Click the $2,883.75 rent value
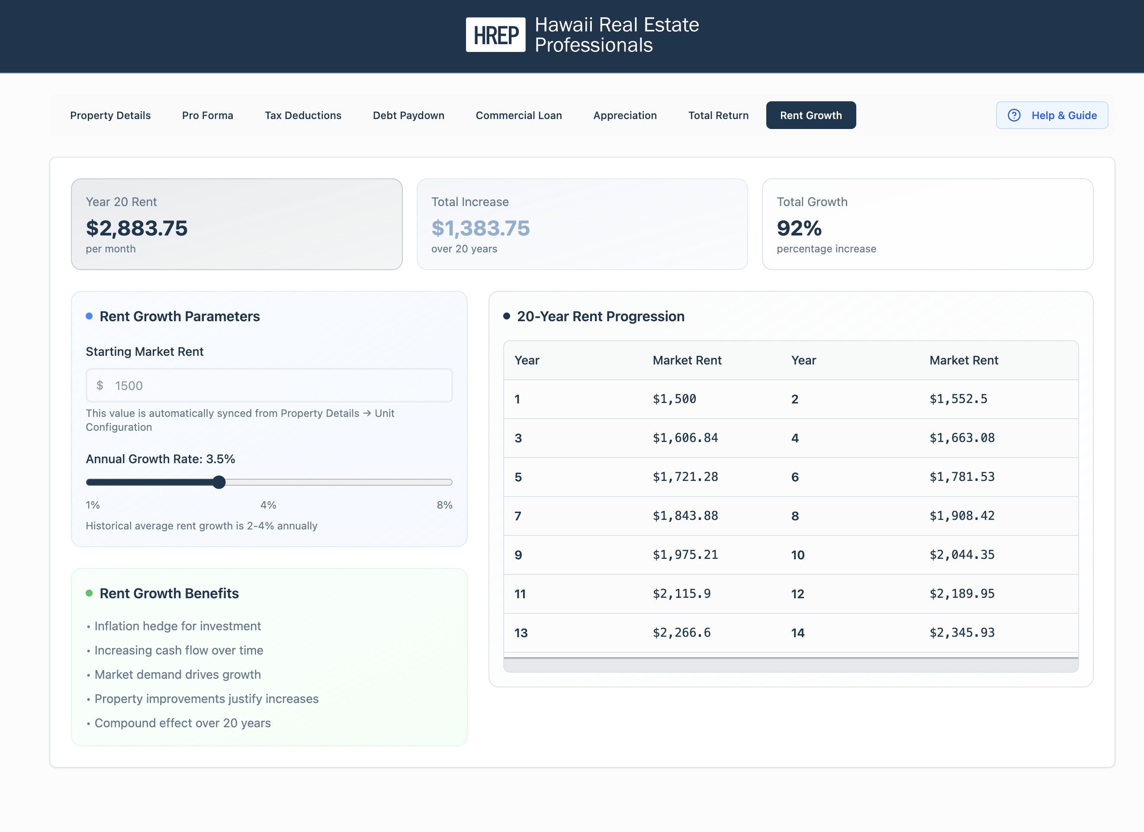Viewport: 1144px width, 832px height. 137,228
